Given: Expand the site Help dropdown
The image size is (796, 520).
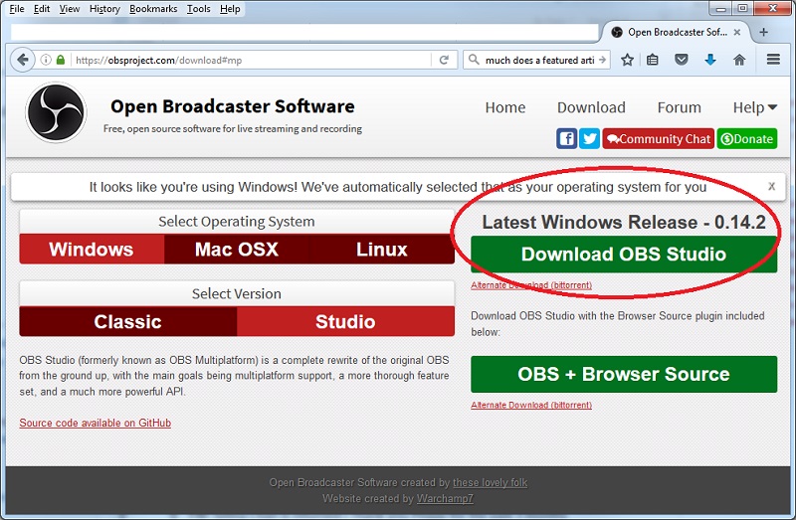Looking at the screenshot, I should [x=755, y=107].
